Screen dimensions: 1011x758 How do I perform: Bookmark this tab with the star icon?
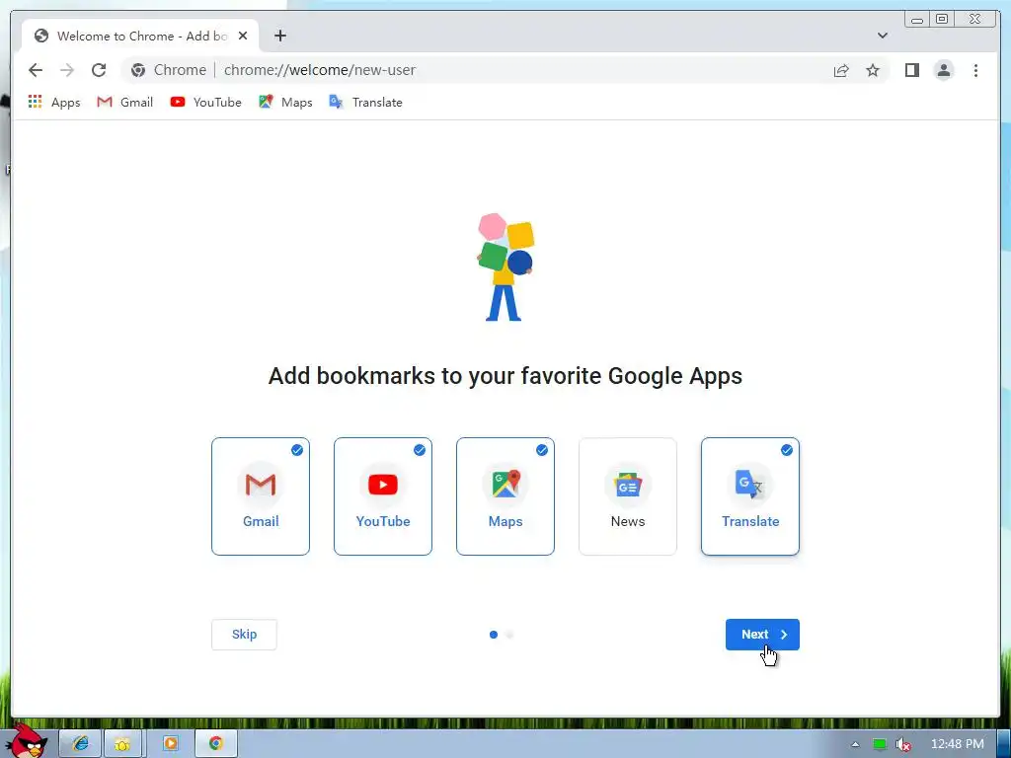click(873, 70)
